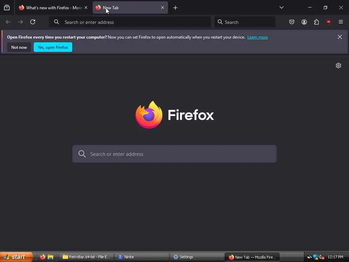Viewport: 349px width, 262px height.
Task: Focus the center Search or enter address field
Action: (174, 154)
